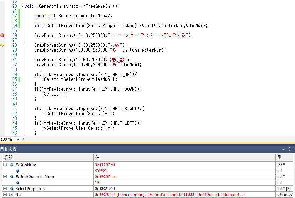Expand the SelectProperties tree node
This screenshot has height=198, width=295.
coord(5,189)
